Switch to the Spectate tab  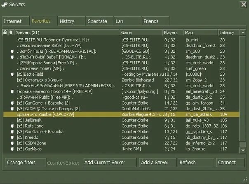99,21
